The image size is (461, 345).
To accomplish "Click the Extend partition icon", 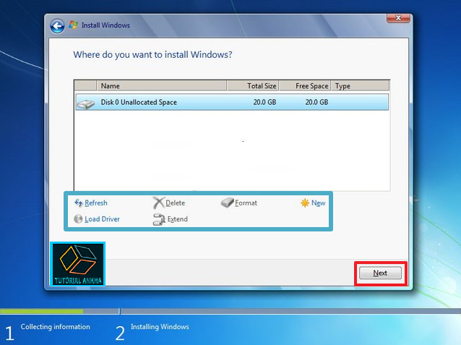I will (x=159, y=219).
